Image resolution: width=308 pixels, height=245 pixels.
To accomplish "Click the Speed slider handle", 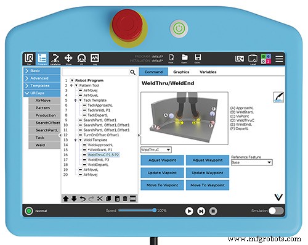I will 155,210.
